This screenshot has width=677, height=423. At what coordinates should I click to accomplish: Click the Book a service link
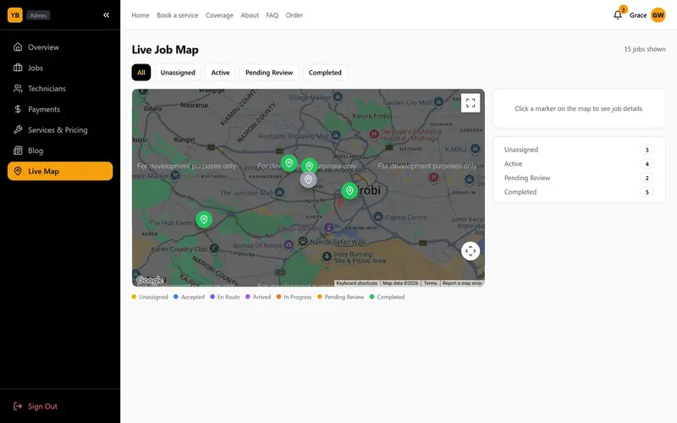pyautogui.click(x=178, y=15)
